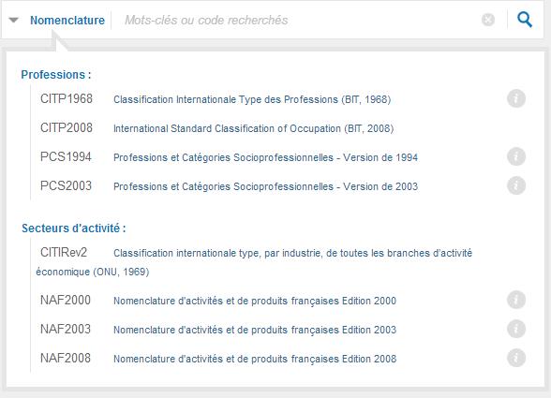Open info icon for NAF2008
Image resolution: width=551 pixels, height=398 pixels.
516,358
